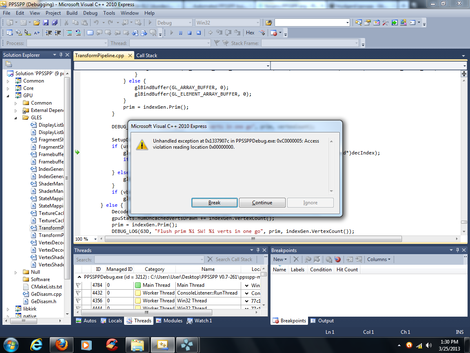470x353 pixels.
Task: Open the Toolbox hammer-wrench icon
Action: 384,23
